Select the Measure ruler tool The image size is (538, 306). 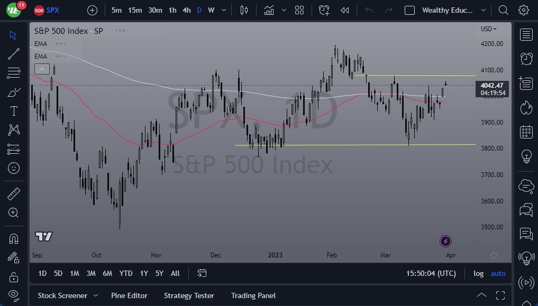(13, 193)
